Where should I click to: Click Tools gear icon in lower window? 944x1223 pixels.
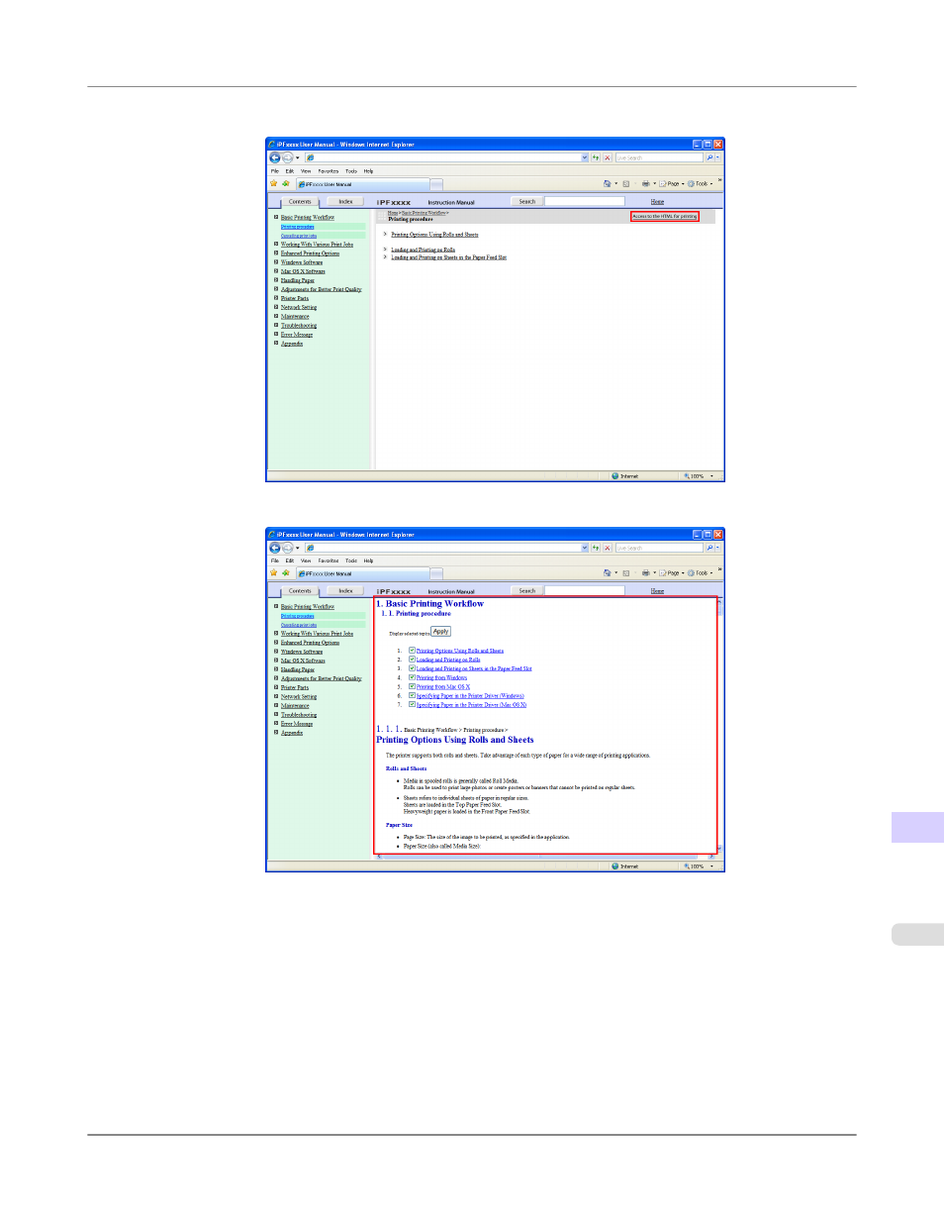click(x=691, y=572)
